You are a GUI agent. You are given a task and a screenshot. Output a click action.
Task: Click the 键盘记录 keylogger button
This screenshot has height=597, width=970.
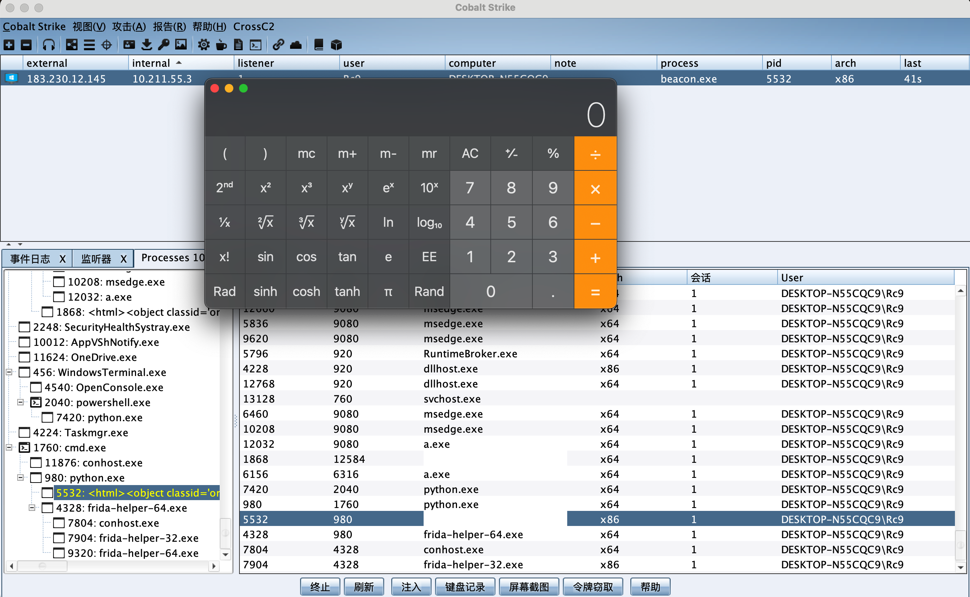click(x=465, y=587)
